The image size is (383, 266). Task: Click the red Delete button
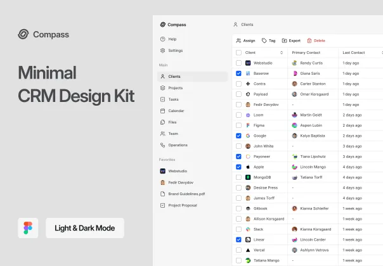pyautogui.click(x=316, y=41)
